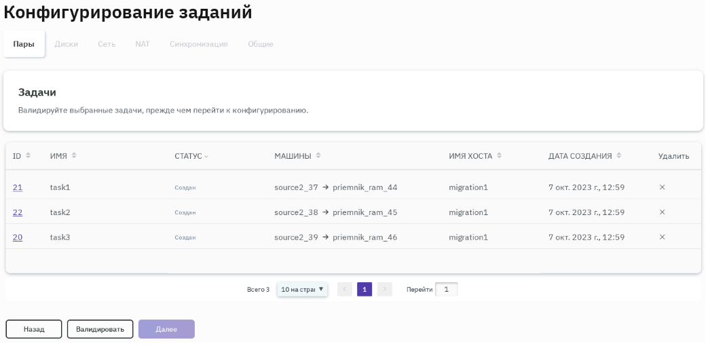Open task ID 21 link
The height and width of the screenshot is (346, 710).
(x=18, y=187)
